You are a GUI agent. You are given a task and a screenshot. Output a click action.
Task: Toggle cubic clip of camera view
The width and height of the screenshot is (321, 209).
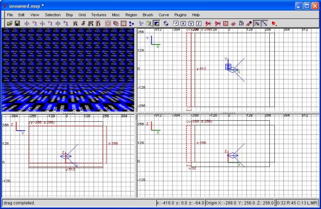coord(156,24)
